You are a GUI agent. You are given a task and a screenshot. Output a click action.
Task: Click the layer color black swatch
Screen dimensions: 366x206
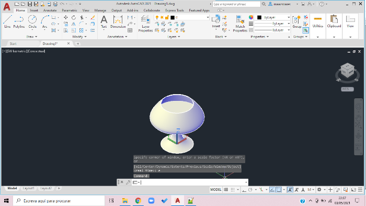(x=173, y=17)
